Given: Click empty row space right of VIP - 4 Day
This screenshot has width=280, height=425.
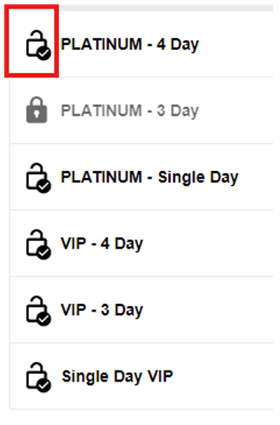Looking at the screenshot, I should point(209,244).
